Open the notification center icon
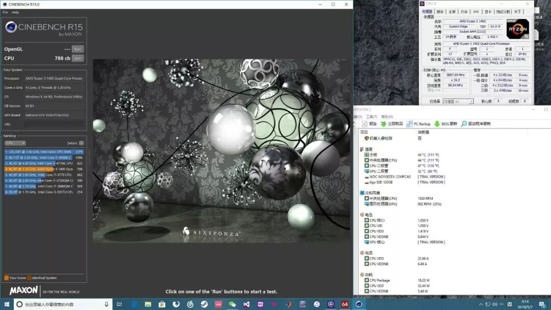This screenshot has height=310, width=551. [x=542, y=304]
